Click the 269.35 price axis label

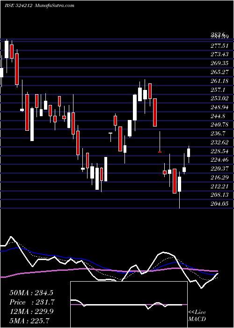pos(219,63)
